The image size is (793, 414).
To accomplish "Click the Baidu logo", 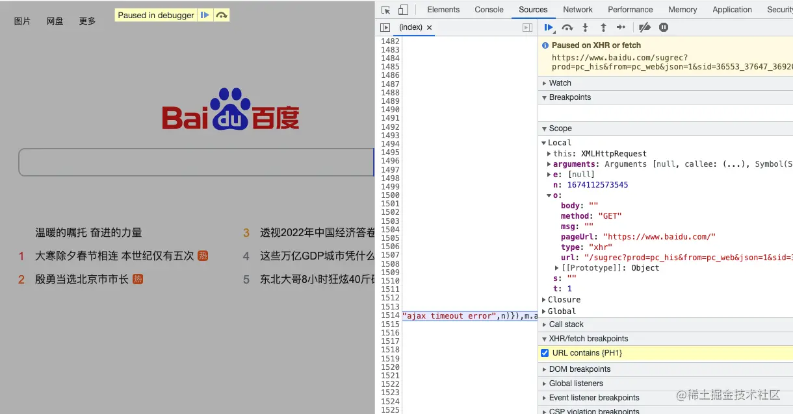I will 231,110.
